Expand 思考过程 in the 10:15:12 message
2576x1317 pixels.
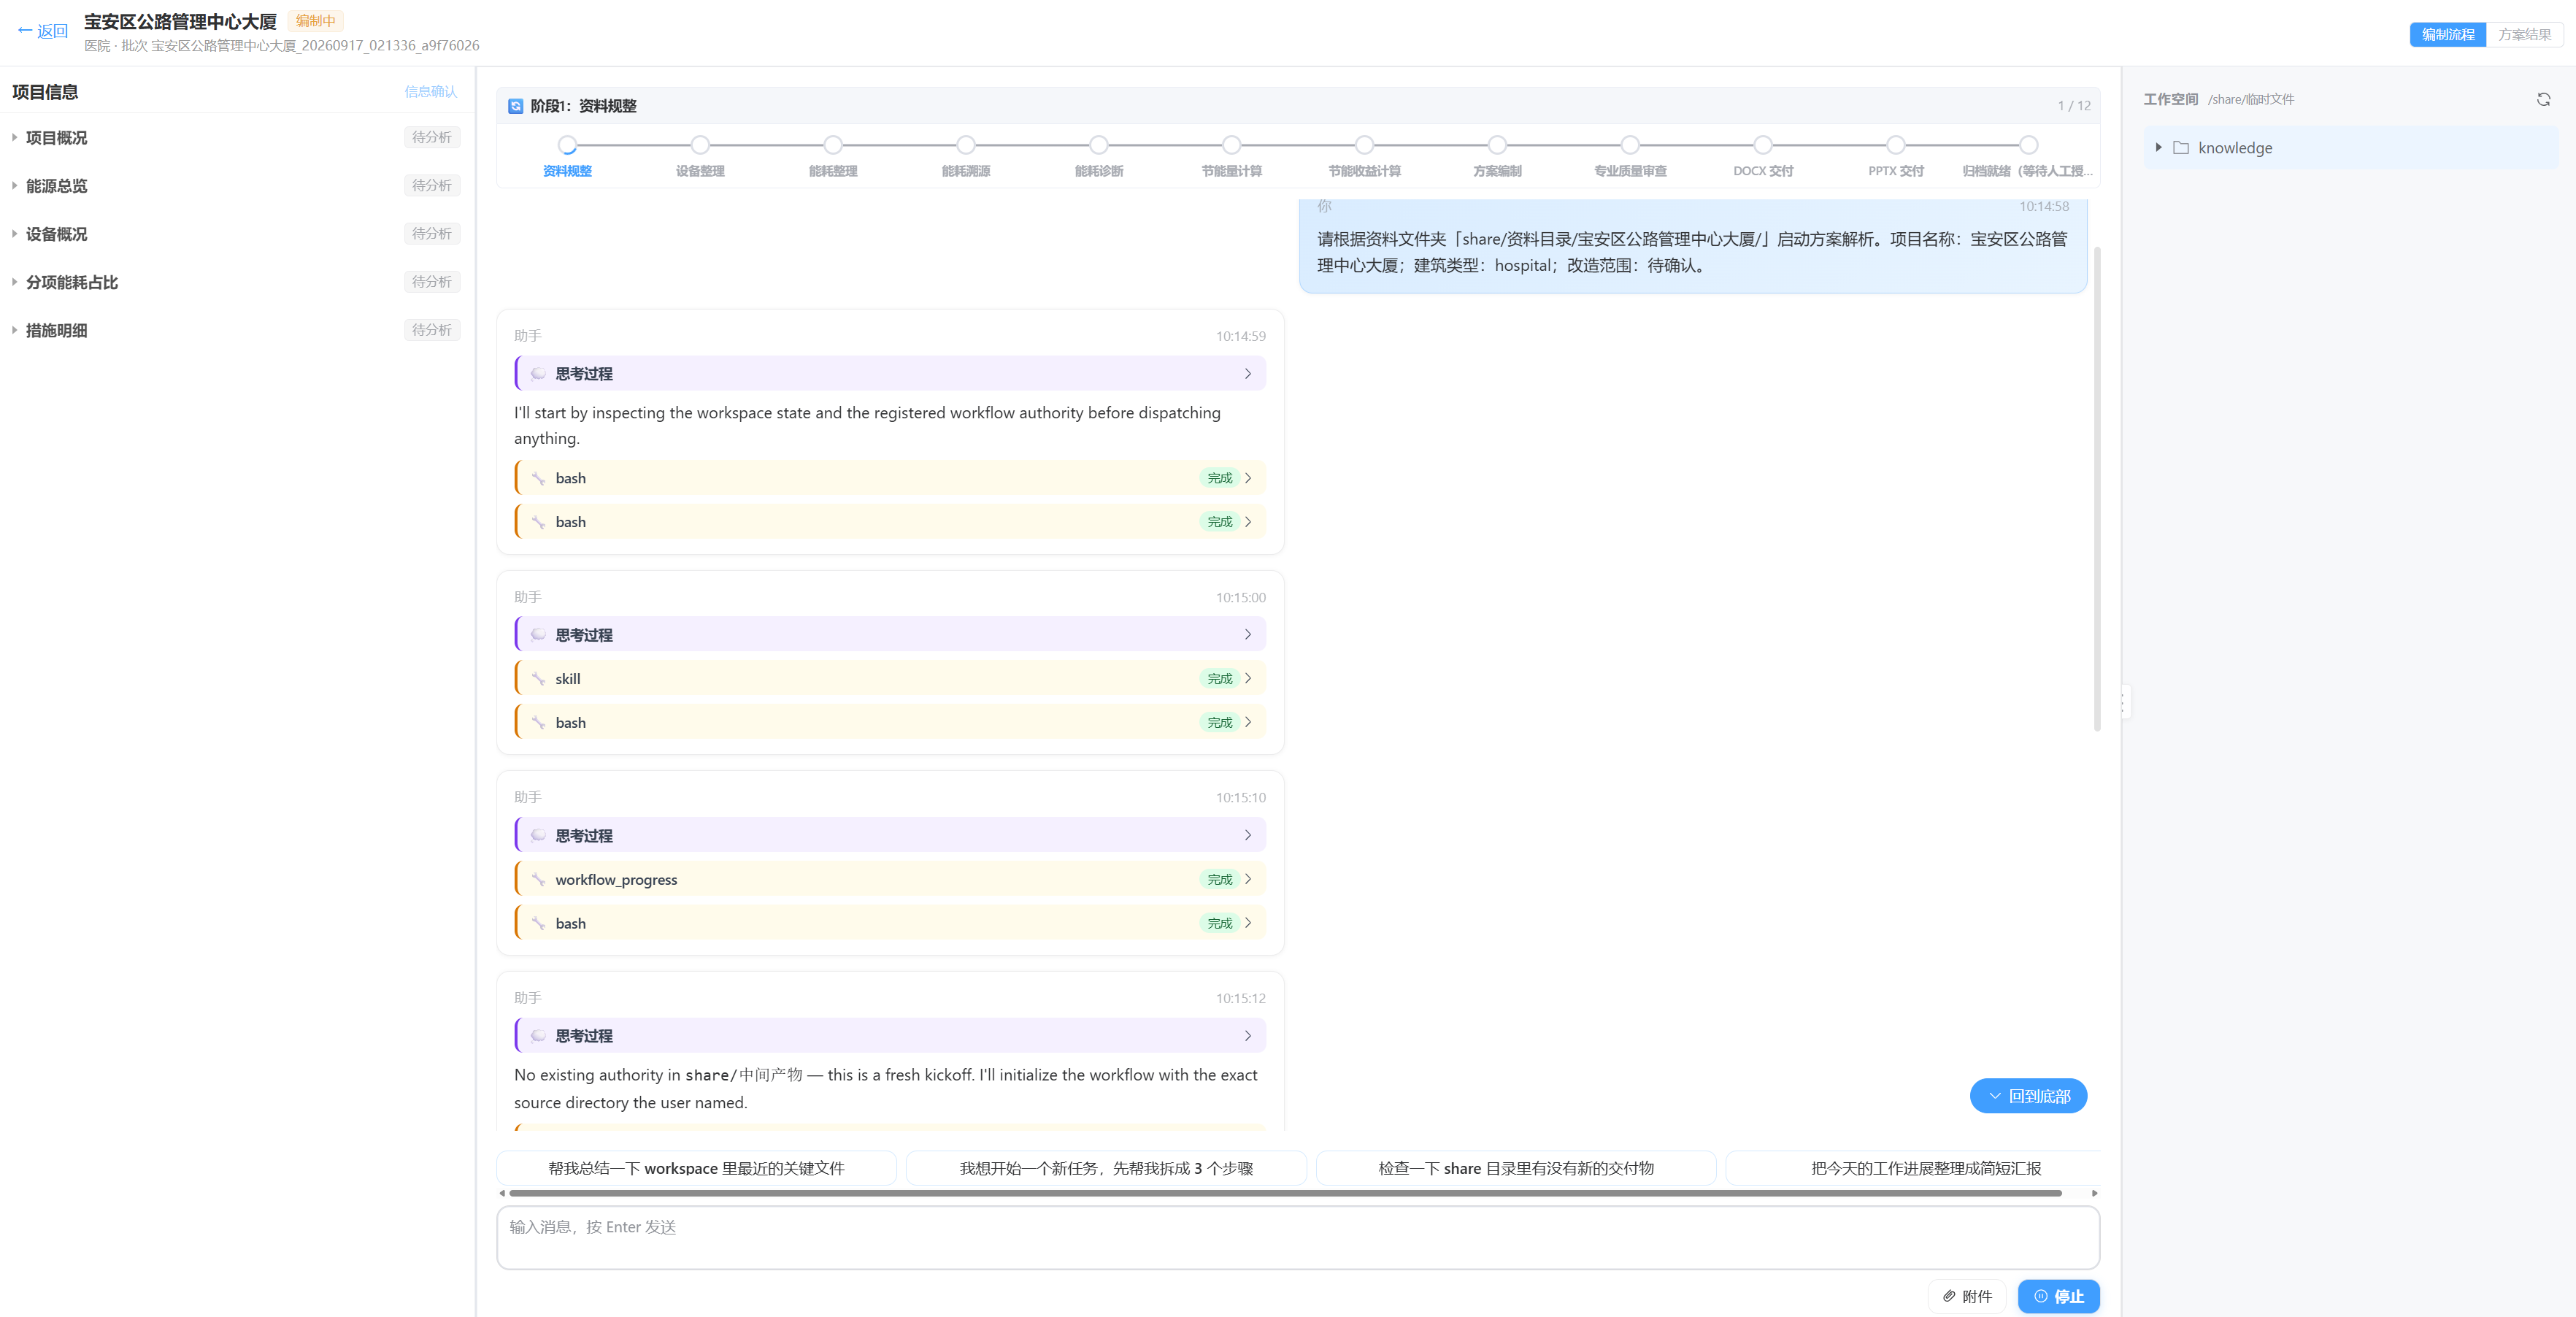point(890,1035)
